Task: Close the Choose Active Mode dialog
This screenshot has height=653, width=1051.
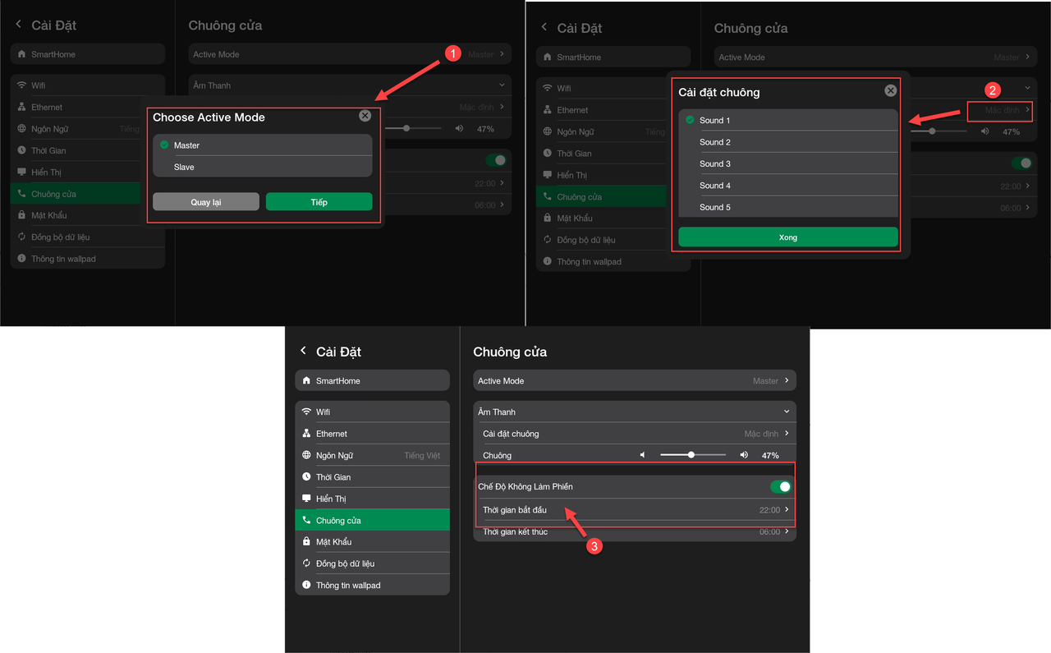Action: click(x=365, y=117)
